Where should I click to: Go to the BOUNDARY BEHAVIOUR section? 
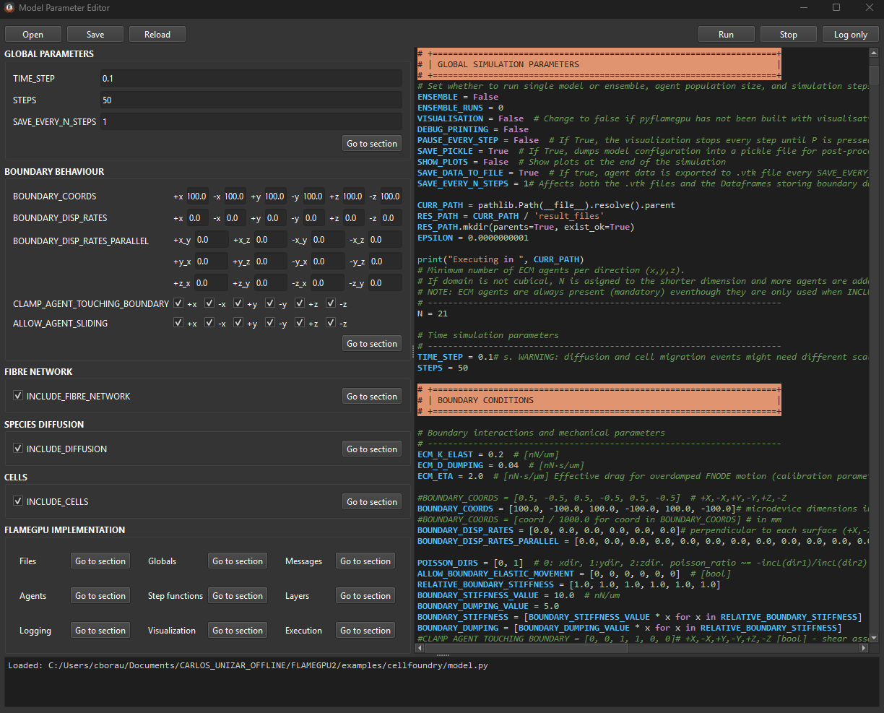click(371, 342)
